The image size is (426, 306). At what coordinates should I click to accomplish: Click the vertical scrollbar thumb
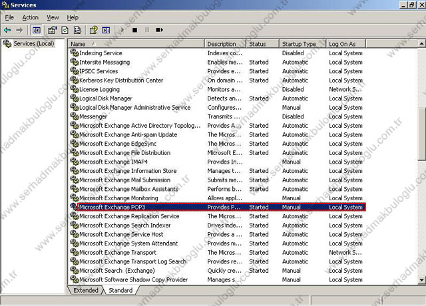[x=421, y=134]
